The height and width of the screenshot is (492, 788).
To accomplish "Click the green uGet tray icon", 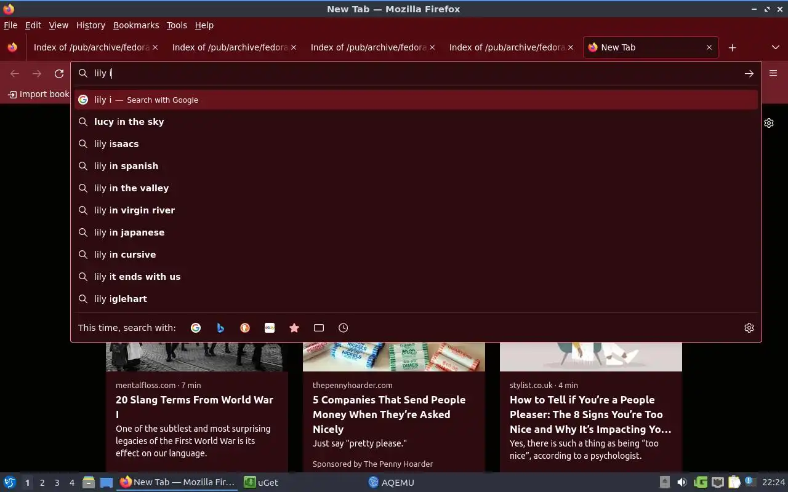I will 700,482.
